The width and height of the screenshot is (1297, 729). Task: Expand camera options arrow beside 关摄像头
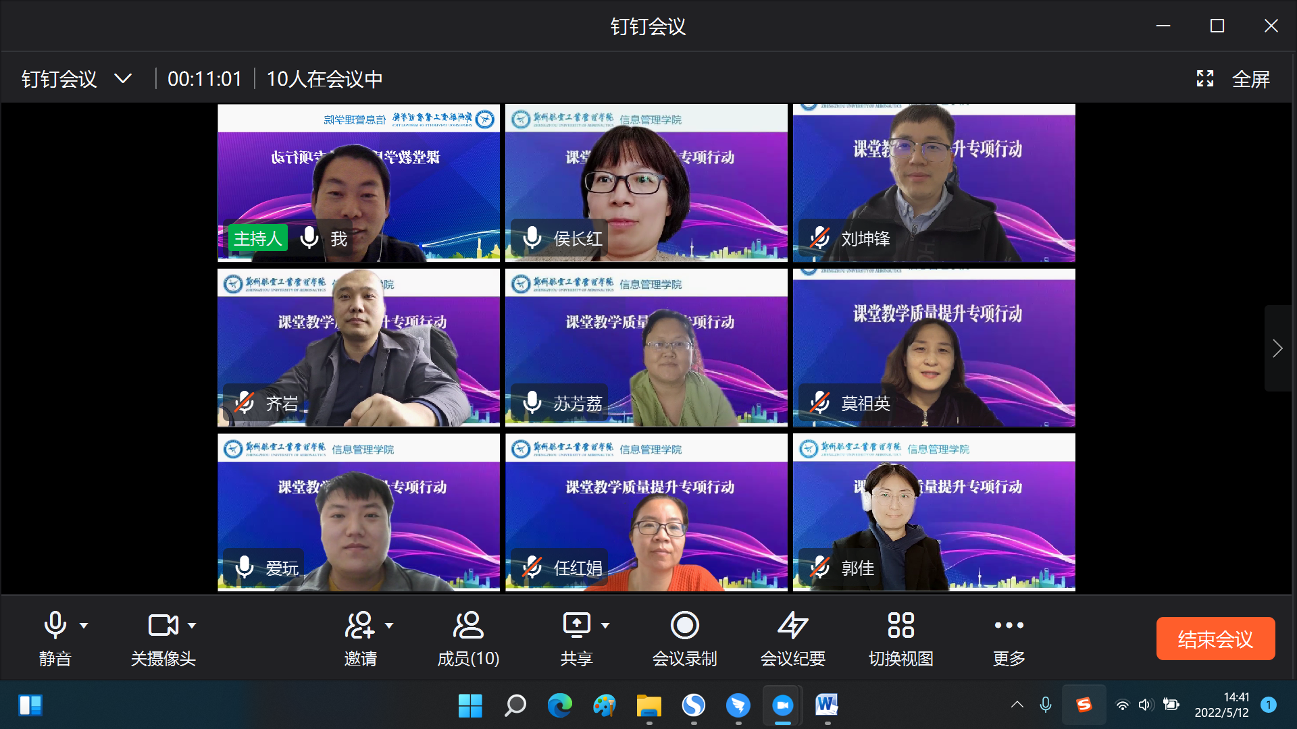[192, 626]
